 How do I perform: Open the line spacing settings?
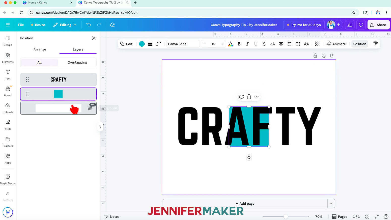tap(298, 44)
